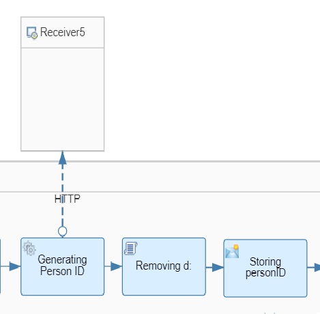Screen dimensions: 320x314
Task: Select the Receiver5 participant body
Action: click(63, 99)
